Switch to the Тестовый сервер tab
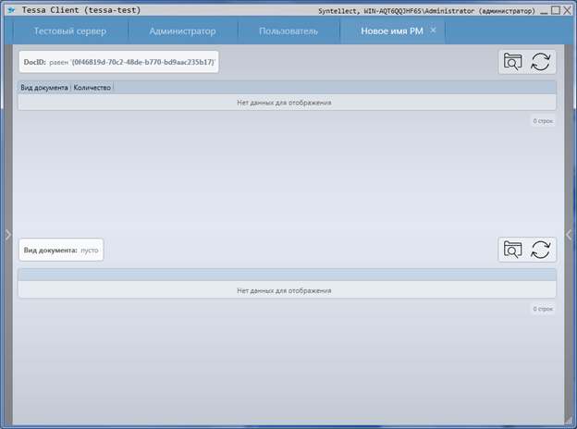The image size is (577, 429). pos(69,31)
